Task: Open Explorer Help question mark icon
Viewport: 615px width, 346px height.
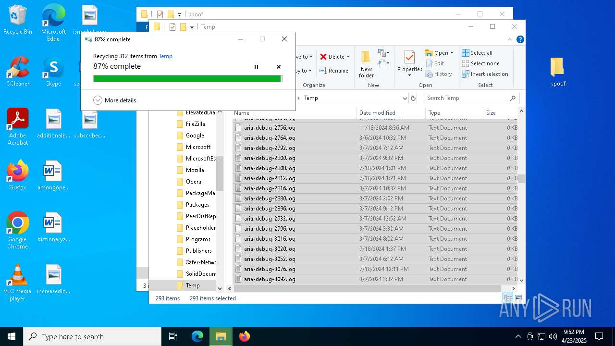Action: (x=520, y=39)
